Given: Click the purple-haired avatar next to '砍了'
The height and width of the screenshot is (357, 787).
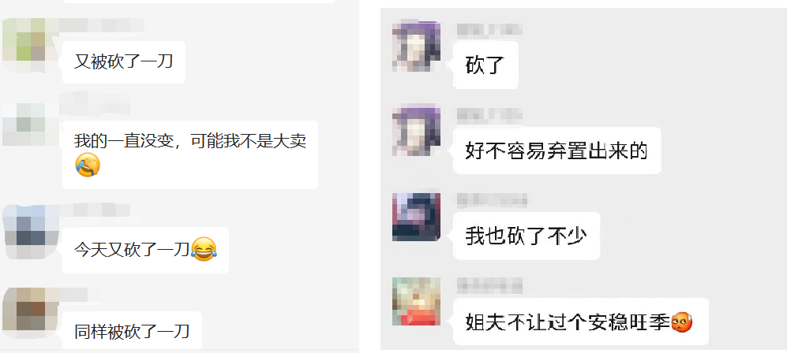Looking at the screenshot, I should tap(417, 46).
